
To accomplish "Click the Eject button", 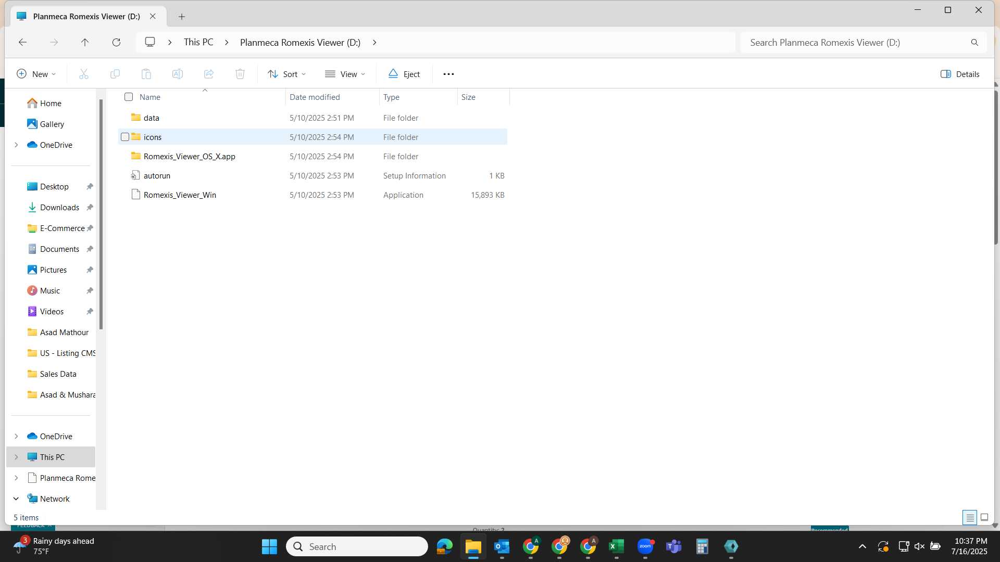I will coord(404,74).
